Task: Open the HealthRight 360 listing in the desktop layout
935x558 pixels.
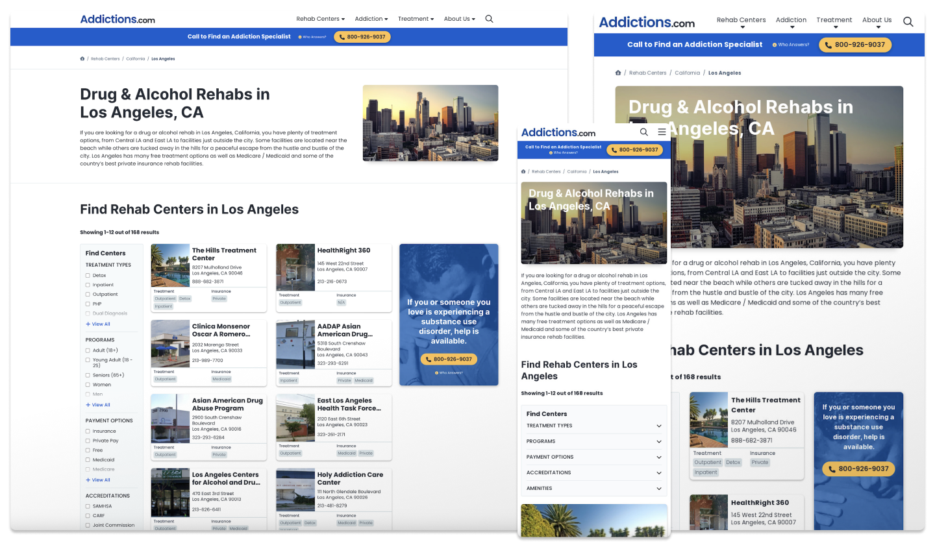Action: tap(343, 250)
